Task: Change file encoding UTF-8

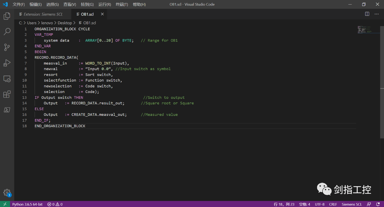Action: pyautogui.click(x=320, y=204)
